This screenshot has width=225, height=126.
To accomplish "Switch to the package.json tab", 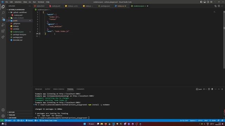I will click(x=104, y=6).
